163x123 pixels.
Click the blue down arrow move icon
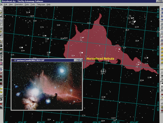(162, 13)
